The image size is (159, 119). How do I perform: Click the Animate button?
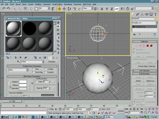click(x=121, y=111)
